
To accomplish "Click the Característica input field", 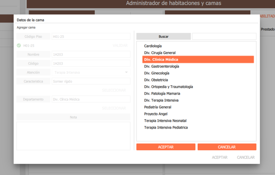I will click(91, 81).
